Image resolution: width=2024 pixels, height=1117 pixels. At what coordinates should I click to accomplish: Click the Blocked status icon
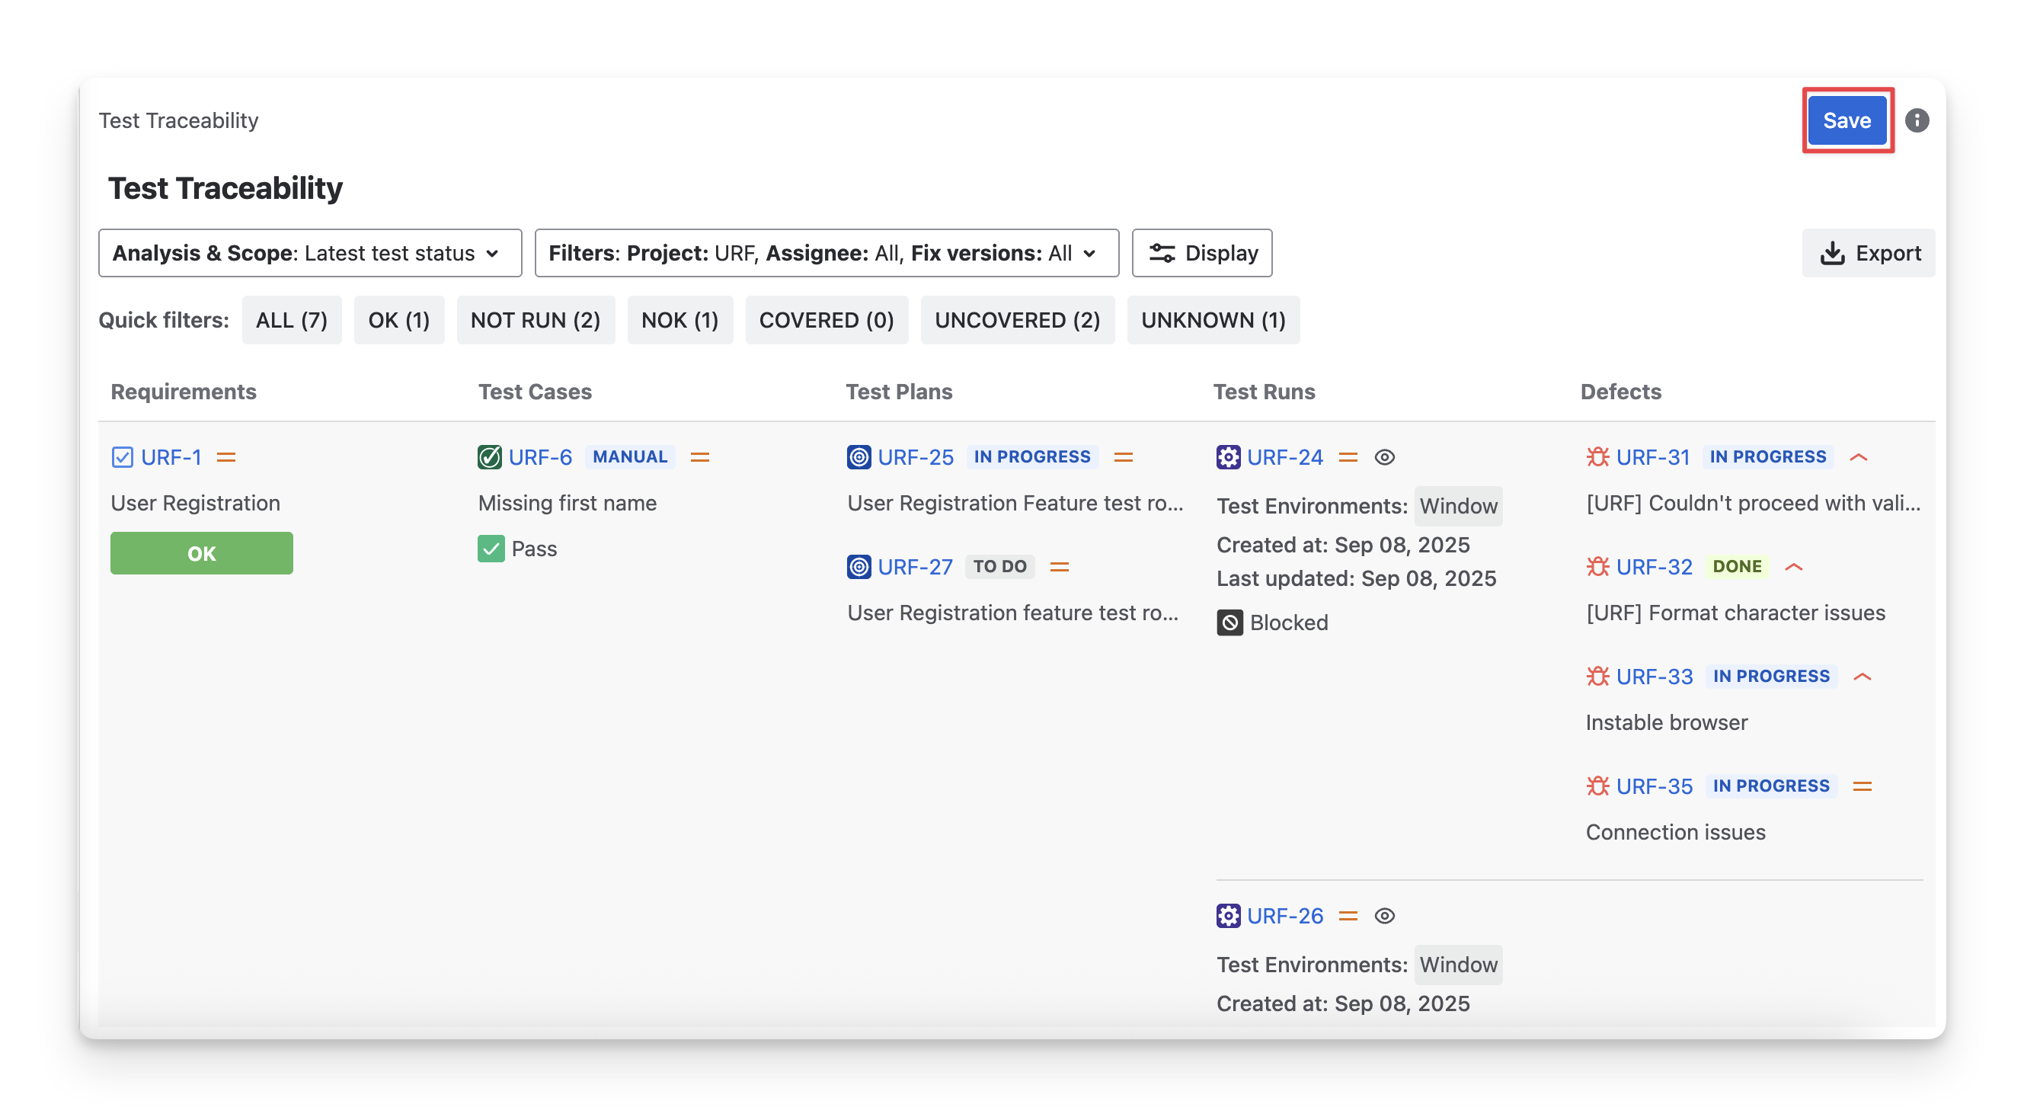(1229, 623)
